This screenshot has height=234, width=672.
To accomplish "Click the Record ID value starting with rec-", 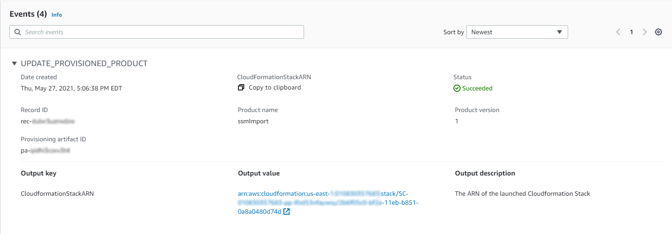I will 47,121.
